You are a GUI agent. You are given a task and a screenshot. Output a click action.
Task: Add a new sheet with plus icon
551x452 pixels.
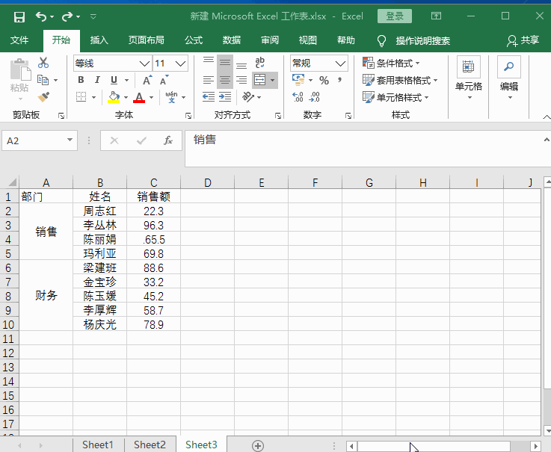[258, 446]
